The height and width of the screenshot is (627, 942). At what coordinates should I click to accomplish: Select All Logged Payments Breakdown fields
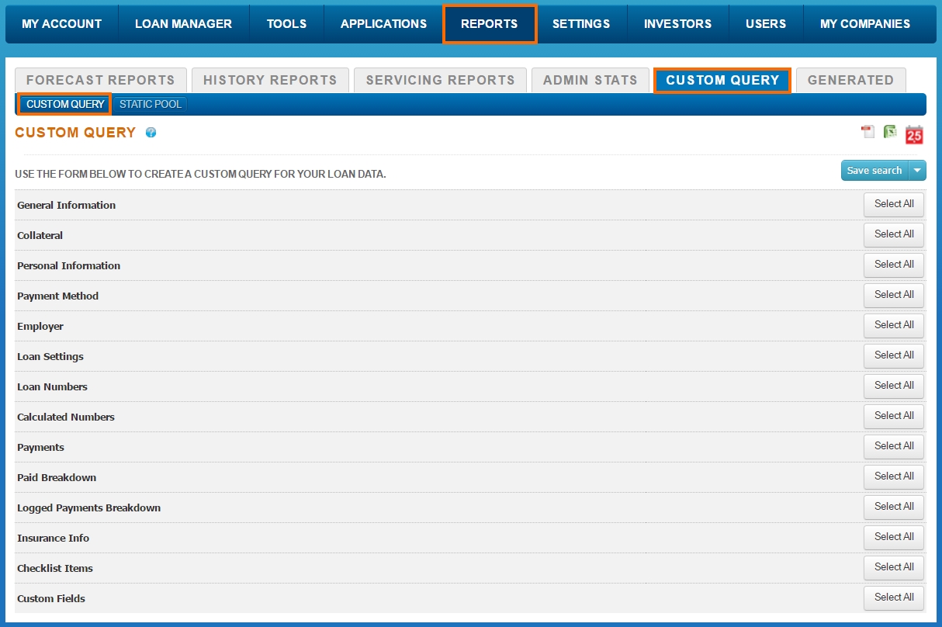pos(894,507)
